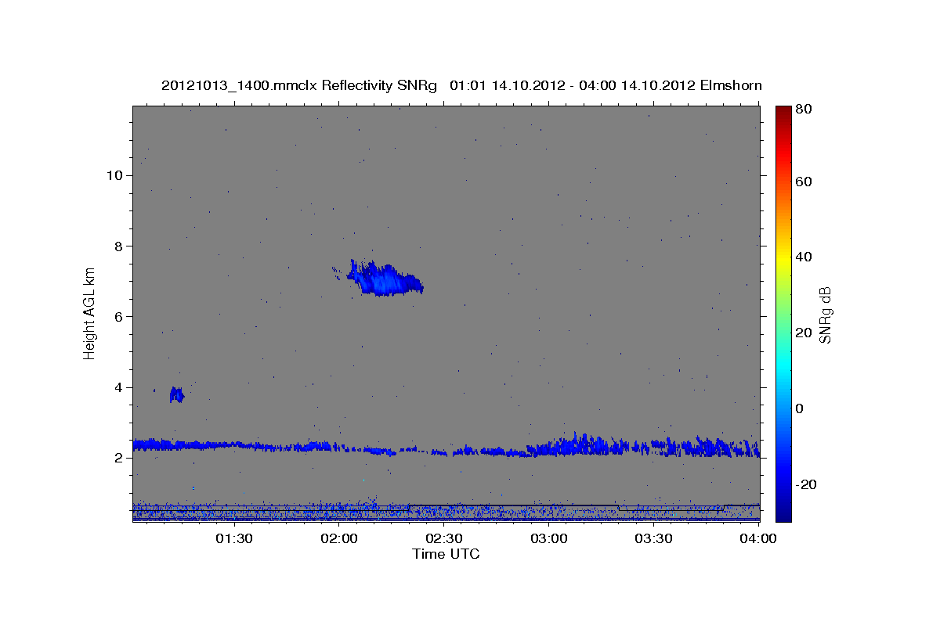Click the height tick label 6
The width and height of the screenshot is (940, 626).
coord(119,316)
